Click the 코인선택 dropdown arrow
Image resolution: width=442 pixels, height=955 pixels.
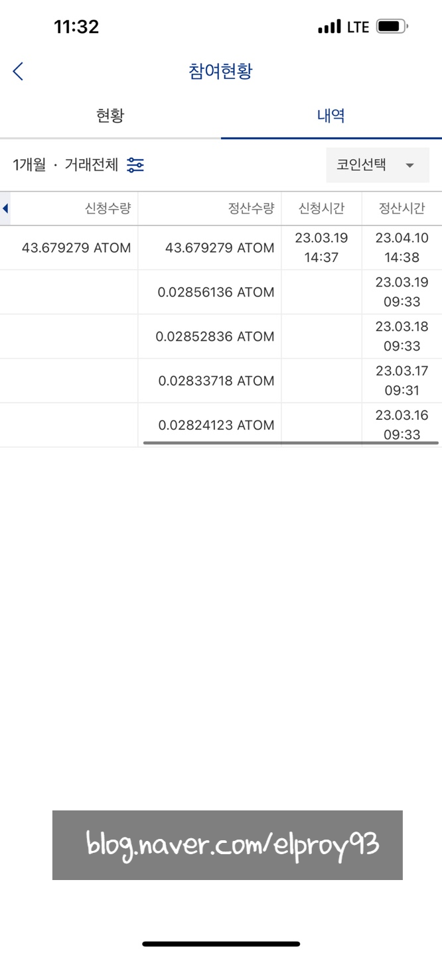[409, 165]
